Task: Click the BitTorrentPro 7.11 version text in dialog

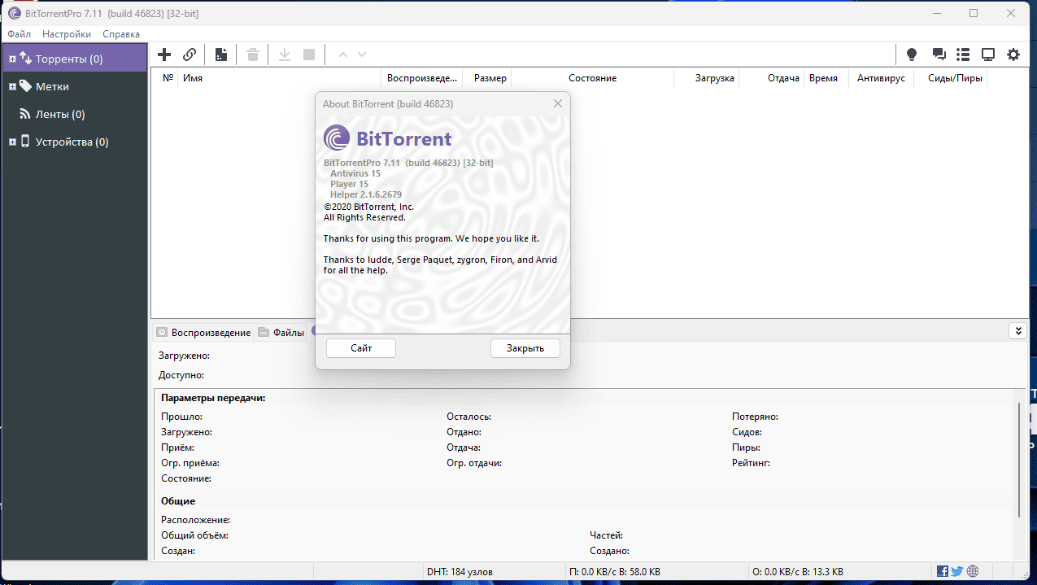Action: point(408,163)
